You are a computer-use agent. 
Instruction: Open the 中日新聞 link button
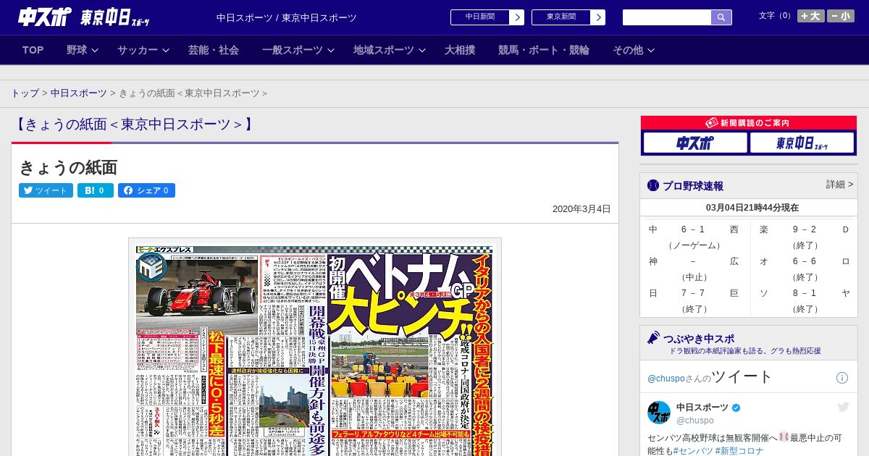coord(479,17)
